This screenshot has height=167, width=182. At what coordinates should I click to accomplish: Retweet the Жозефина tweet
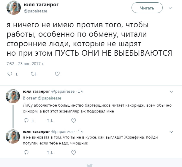coord(50,152)
